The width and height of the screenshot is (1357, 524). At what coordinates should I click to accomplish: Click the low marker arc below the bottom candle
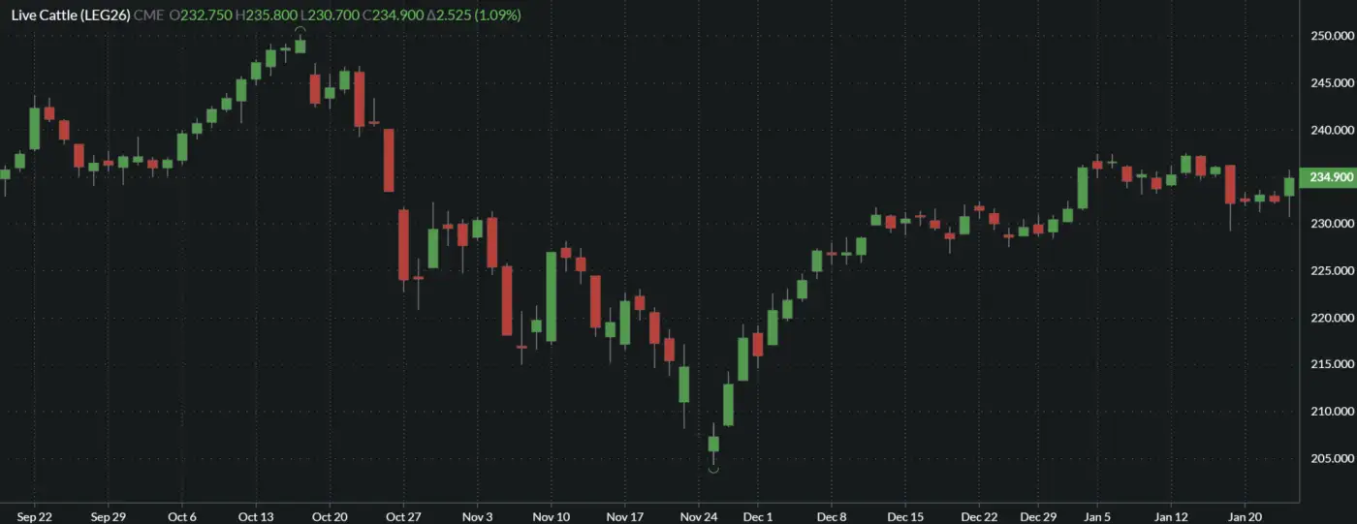(x=713, y=471)
